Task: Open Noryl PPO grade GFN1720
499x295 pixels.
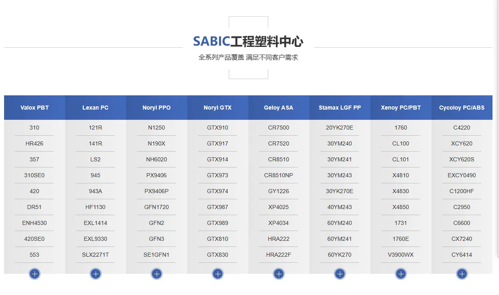Action: click(157, 207)
